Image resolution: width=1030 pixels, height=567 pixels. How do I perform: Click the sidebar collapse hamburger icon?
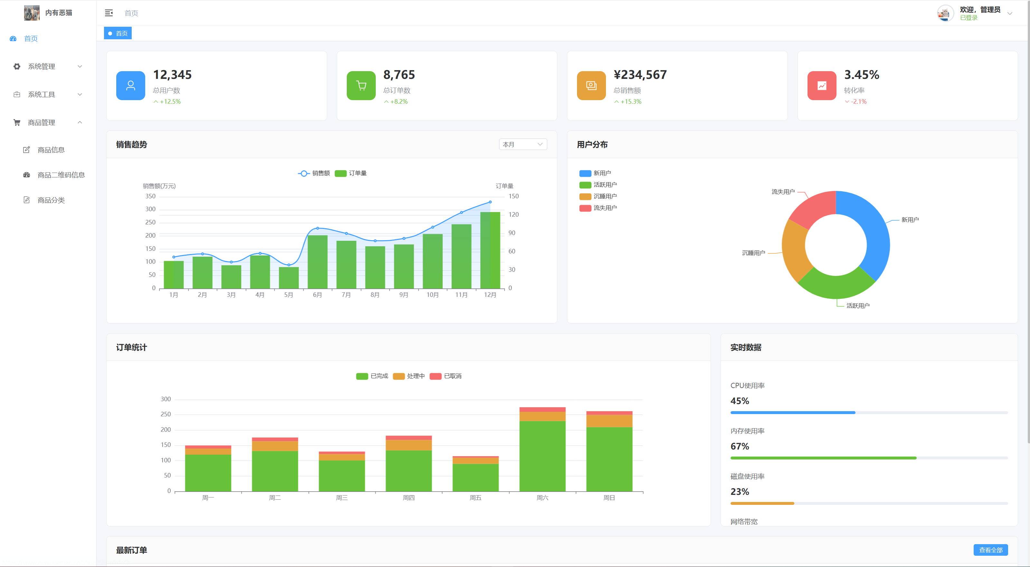109,13
